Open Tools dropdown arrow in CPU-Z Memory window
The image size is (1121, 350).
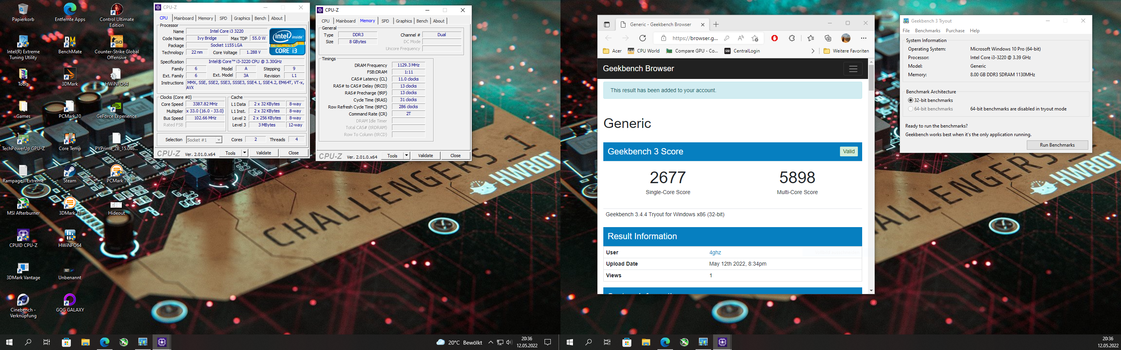point(406,156)
